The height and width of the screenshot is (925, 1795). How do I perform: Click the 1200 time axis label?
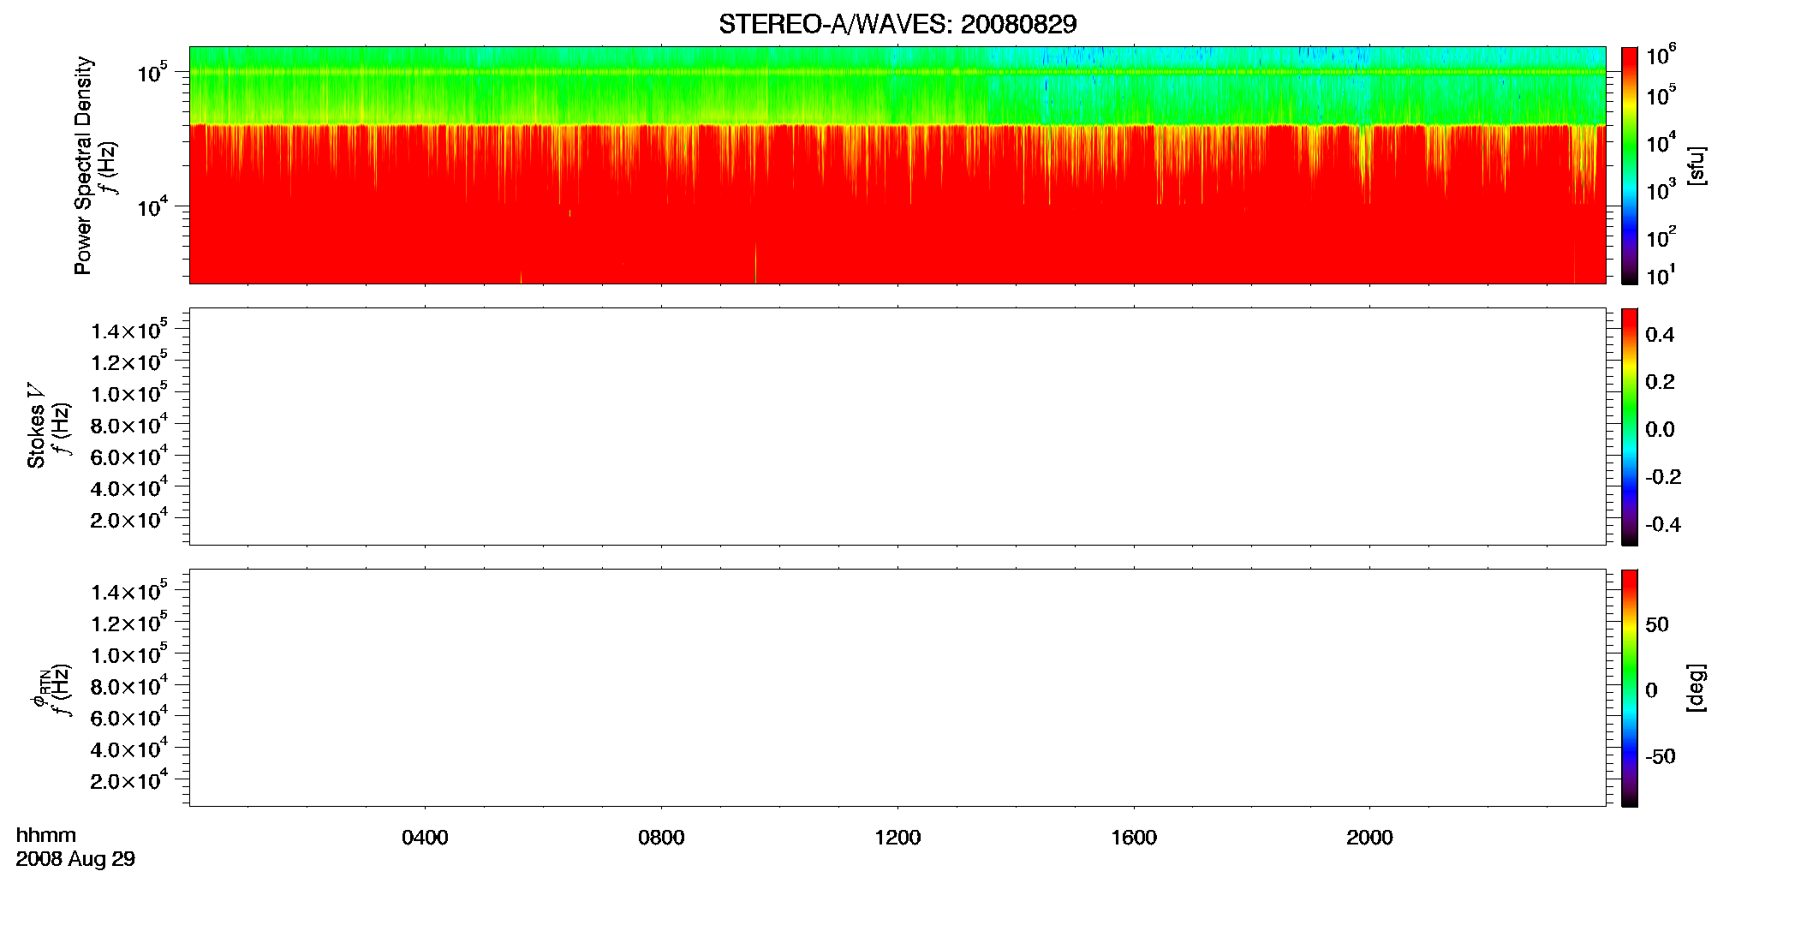point(897,838)
